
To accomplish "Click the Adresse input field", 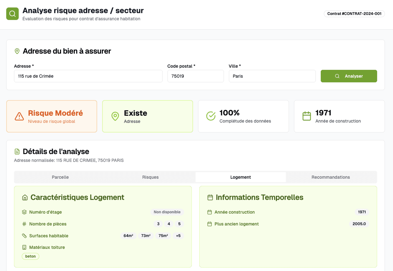I will pos(88,76).
